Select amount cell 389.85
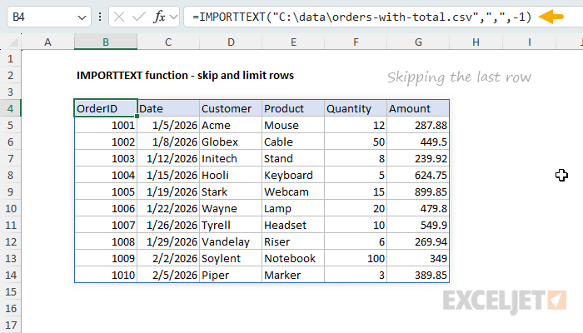Screen dimensions: 583x333 [418, 275]
